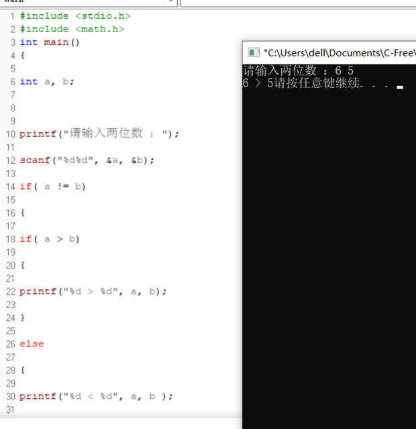This screenshot has height=429, width=416.
Task: Click printf "%d < %d" line 30
Action: (96, 396)
